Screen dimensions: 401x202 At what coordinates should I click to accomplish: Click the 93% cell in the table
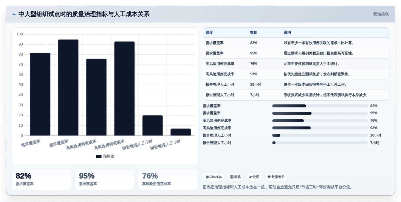pyautogui.click(x=254, y=74)
